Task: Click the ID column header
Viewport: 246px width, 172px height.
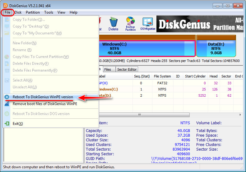Action: click(178, 76)
